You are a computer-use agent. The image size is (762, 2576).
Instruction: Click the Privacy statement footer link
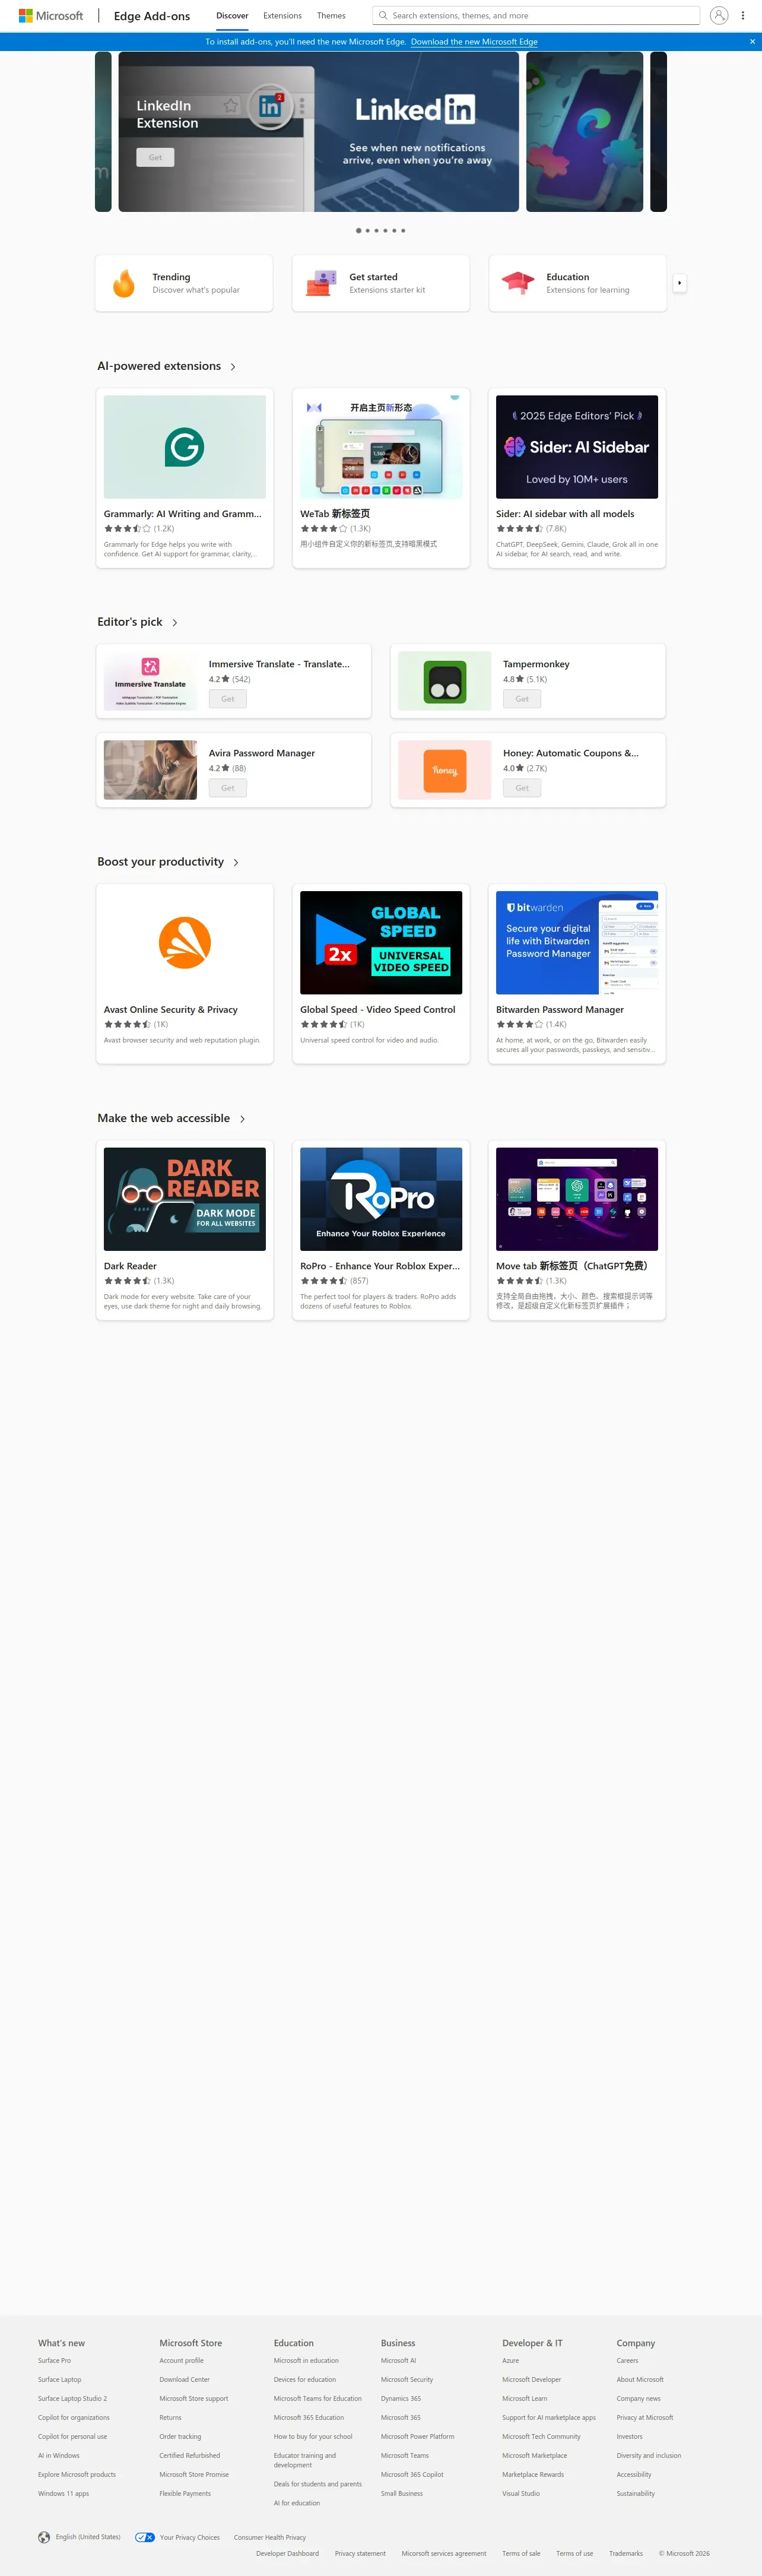click(x=360, y=2553)
